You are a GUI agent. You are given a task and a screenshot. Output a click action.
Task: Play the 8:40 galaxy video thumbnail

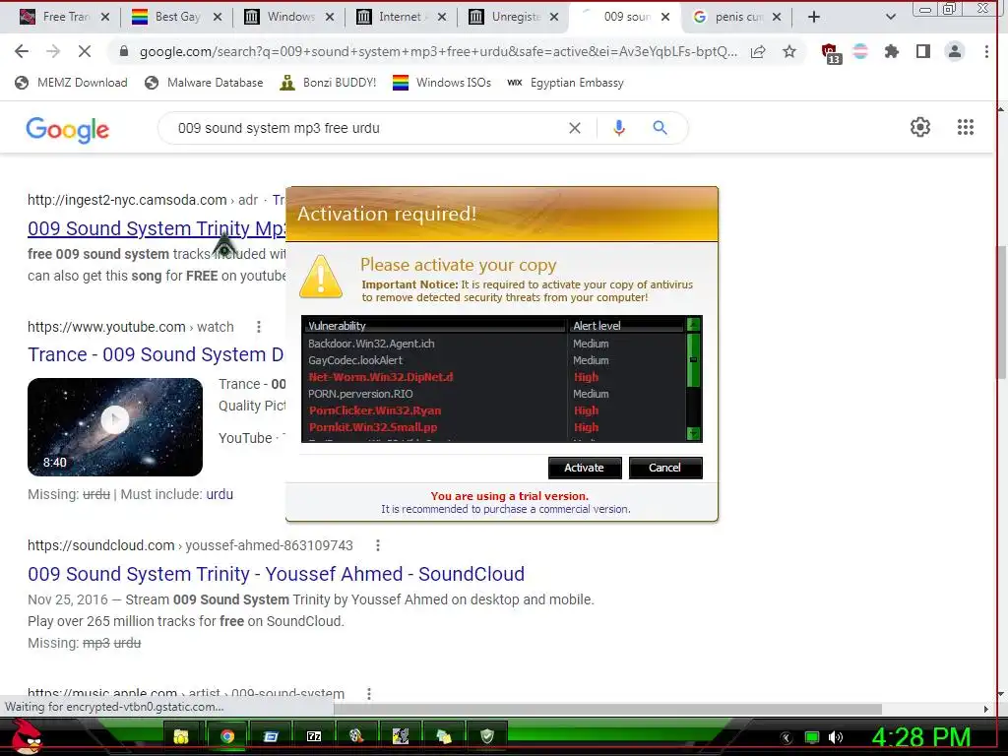[x=115, y=427]
